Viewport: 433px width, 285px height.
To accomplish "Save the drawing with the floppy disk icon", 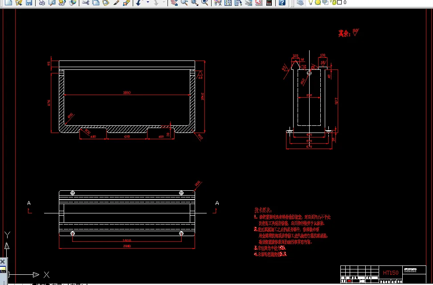I will 29,3.
